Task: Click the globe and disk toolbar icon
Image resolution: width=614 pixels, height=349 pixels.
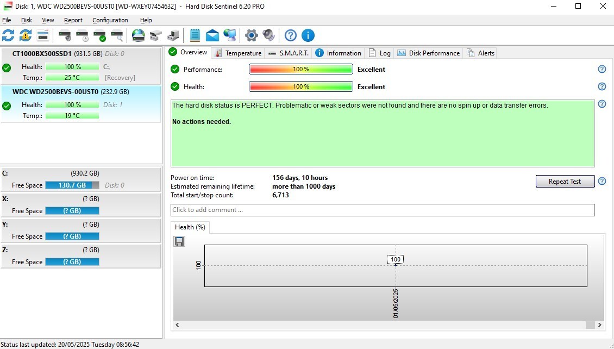Action: (138, 36)
